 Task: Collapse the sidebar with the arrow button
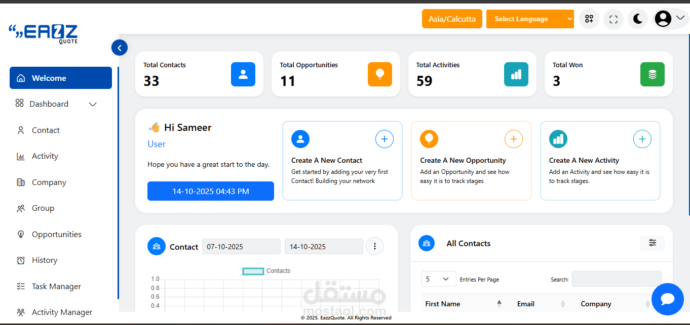point(120,48)
